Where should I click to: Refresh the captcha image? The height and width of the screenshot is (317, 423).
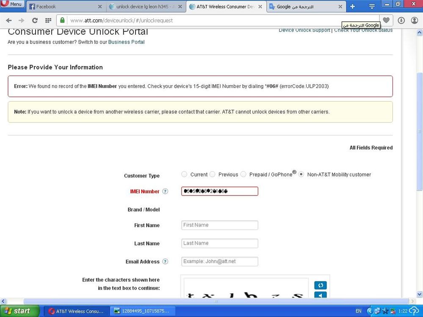pos(320,285)
